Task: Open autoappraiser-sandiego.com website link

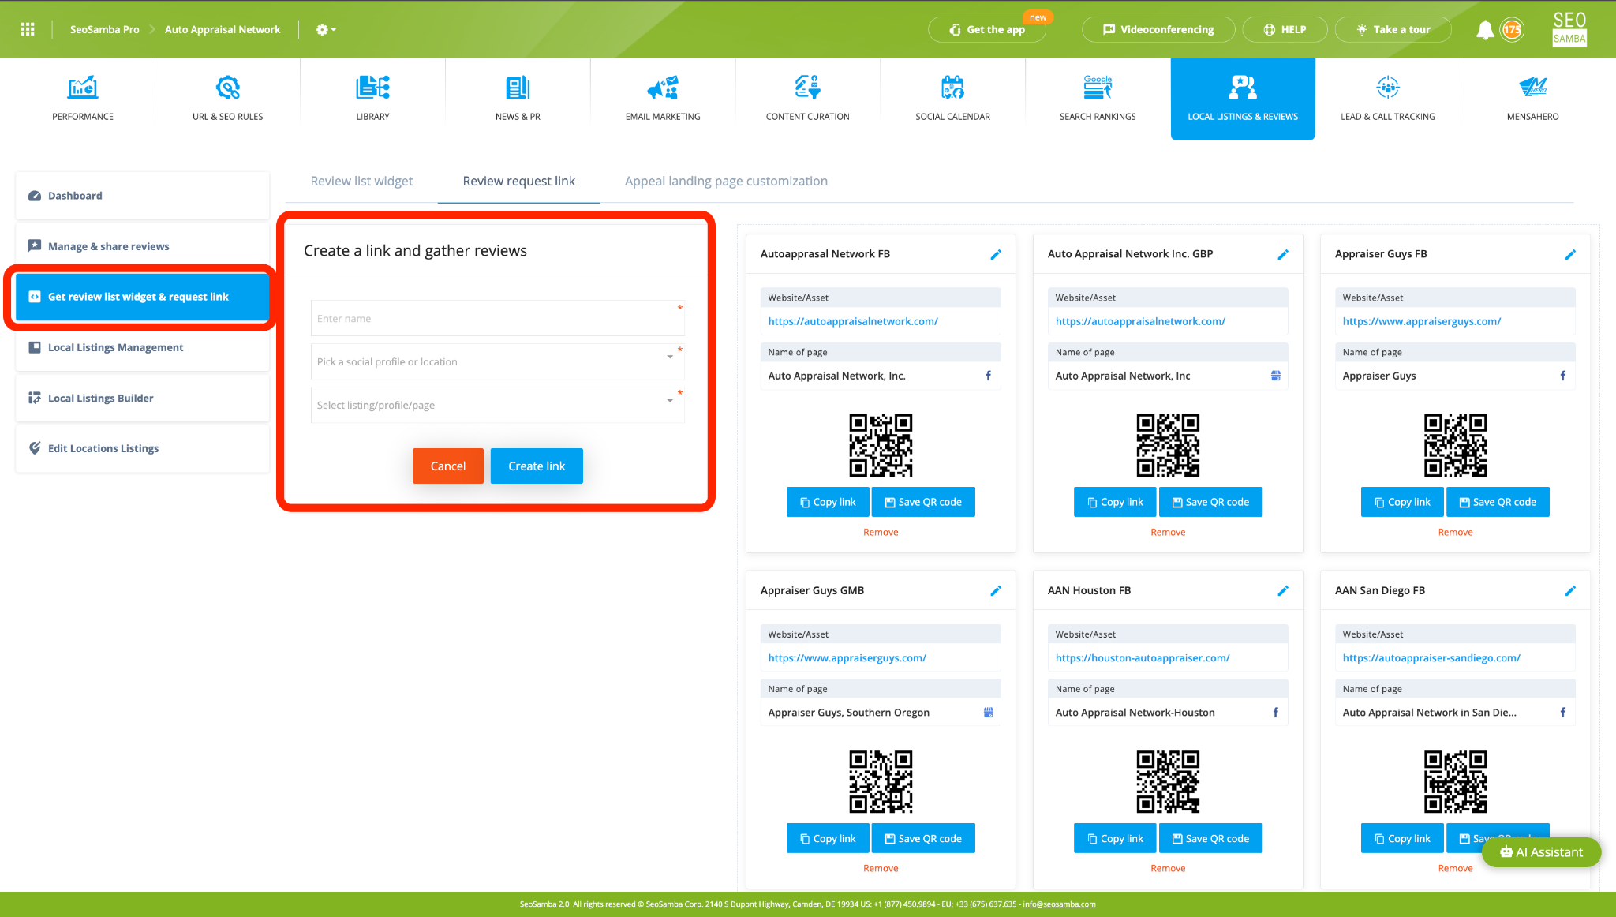Action: 1431,657
